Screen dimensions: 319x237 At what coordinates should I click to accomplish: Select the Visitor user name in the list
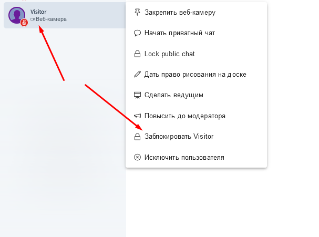38,12
